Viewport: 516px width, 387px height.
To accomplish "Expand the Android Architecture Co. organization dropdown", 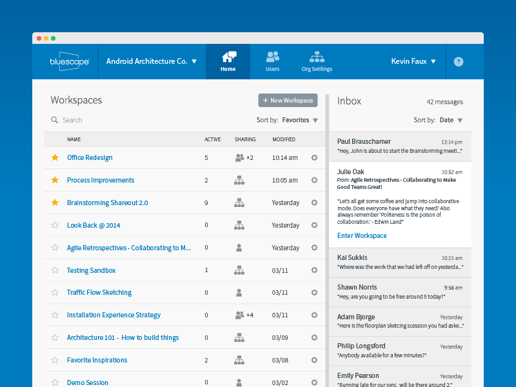I will pyautogui.click(x=152, y=61).
